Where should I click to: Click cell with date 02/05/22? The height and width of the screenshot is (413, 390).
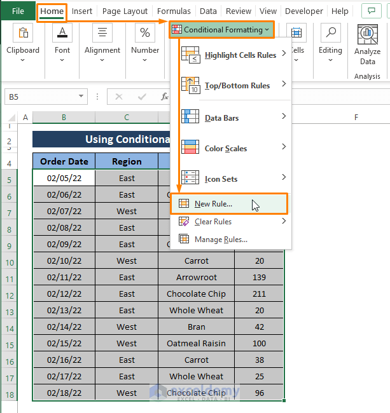64,178
